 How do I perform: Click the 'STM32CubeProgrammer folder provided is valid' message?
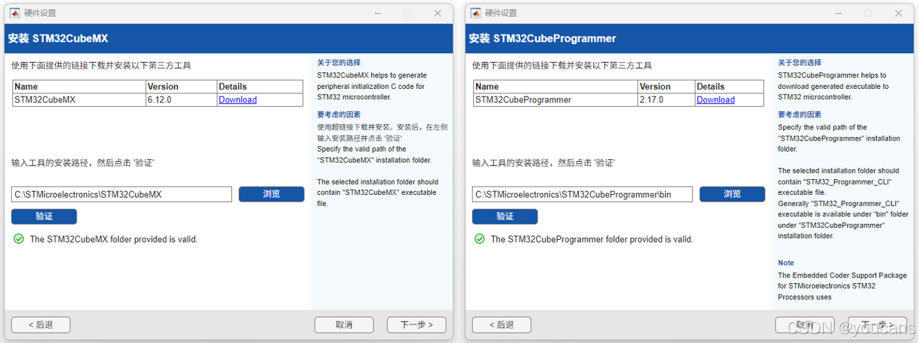click(x=592, y=240)
